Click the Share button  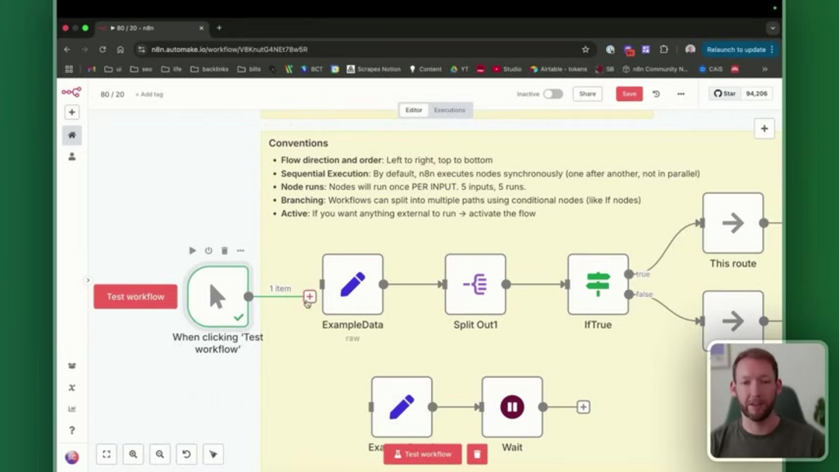pyautogui.click(x=587, y=94)
